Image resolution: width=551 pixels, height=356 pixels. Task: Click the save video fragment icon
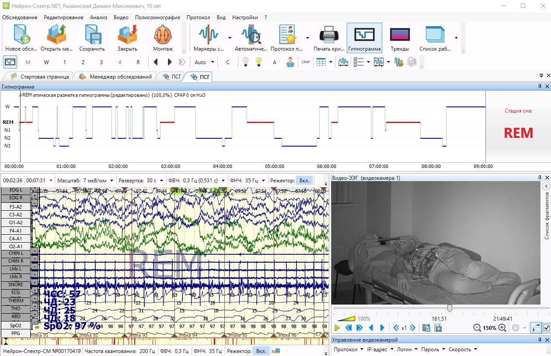pyautogui.click(x=426, y=328)
